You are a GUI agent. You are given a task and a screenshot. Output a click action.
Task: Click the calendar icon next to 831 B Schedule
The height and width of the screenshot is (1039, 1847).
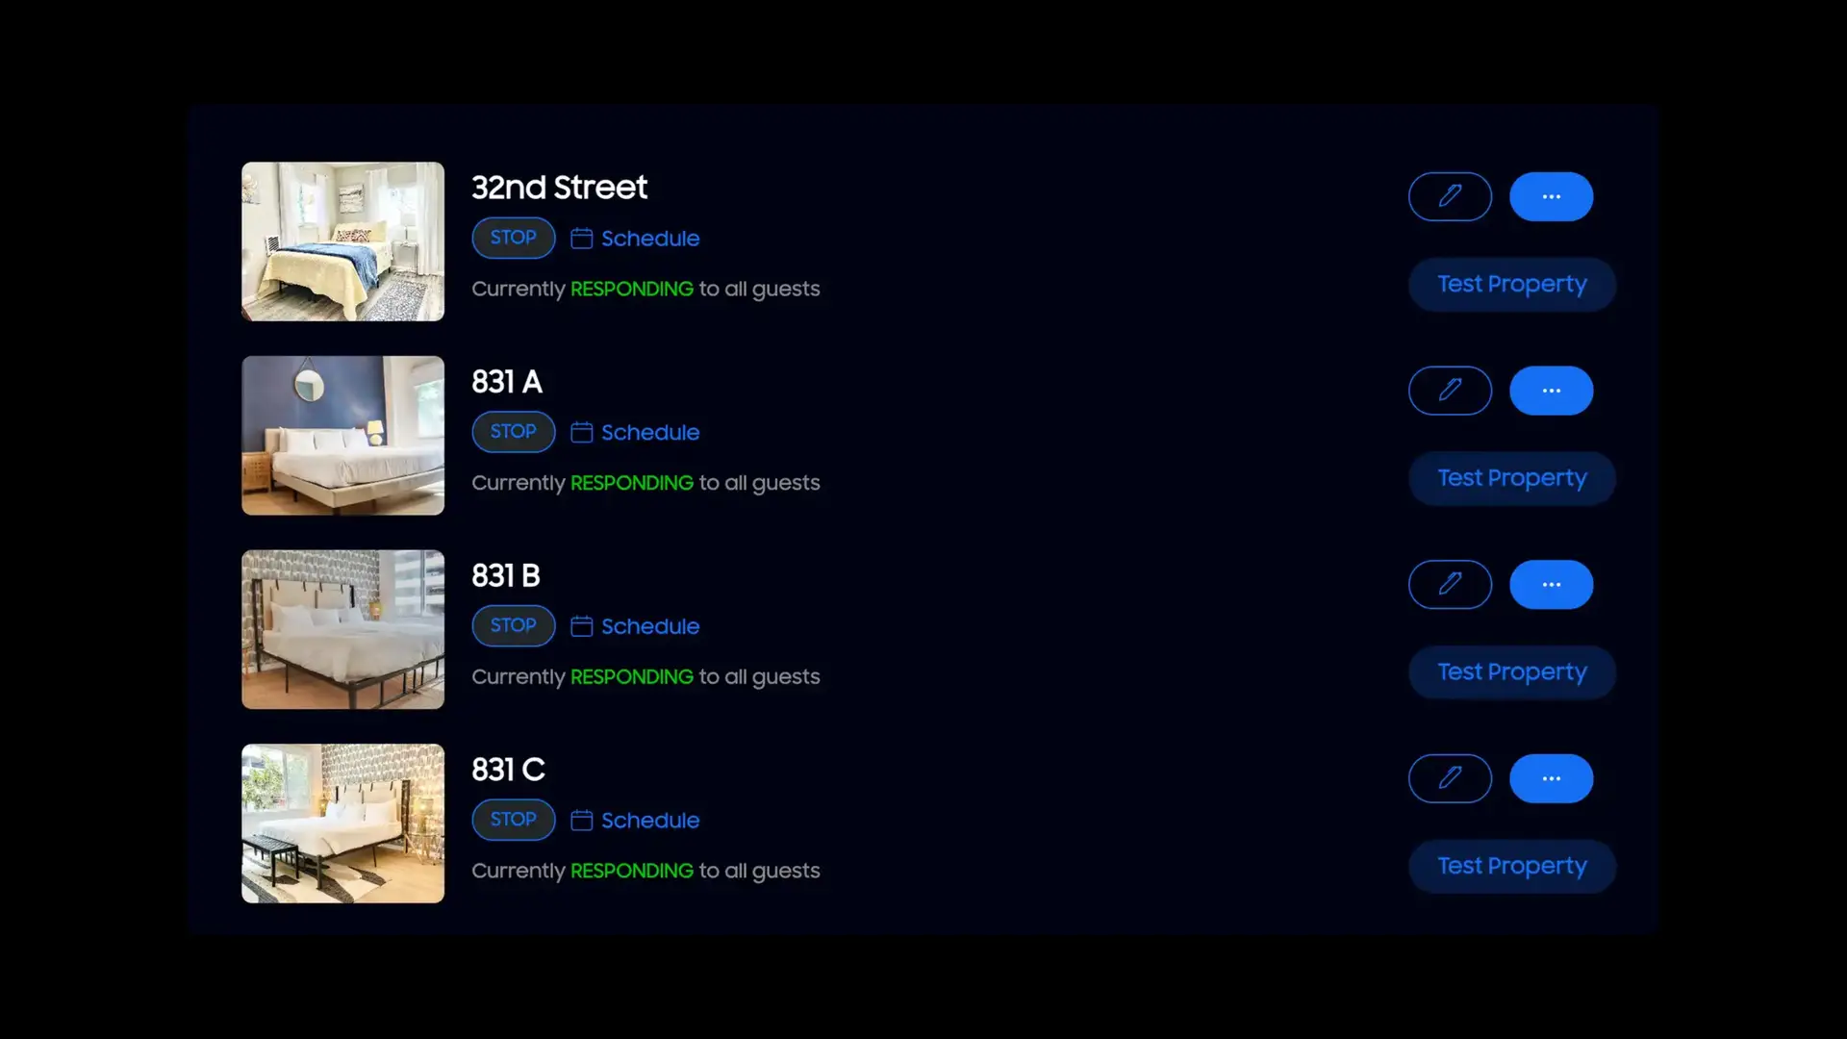[581, 625]
